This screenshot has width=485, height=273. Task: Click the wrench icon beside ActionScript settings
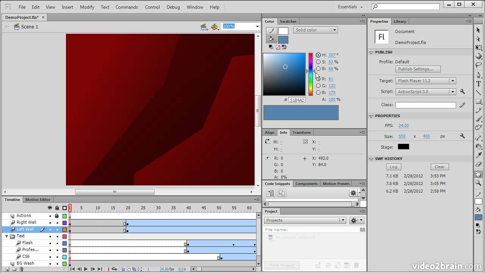coord(462,92)
